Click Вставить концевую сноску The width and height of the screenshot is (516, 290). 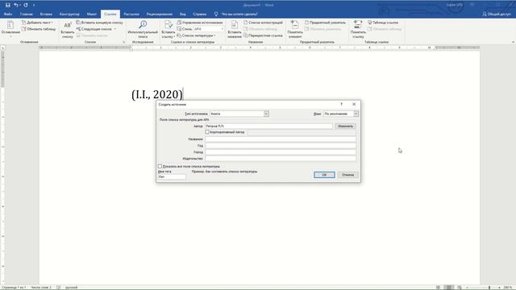point(99,23)
